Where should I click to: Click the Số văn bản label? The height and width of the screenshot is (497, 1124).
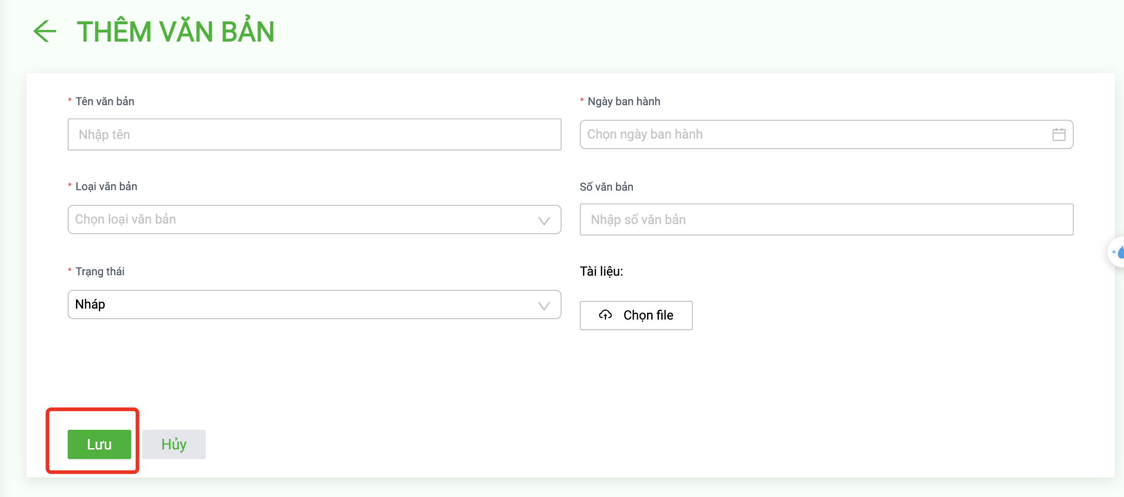coord(606,187)
